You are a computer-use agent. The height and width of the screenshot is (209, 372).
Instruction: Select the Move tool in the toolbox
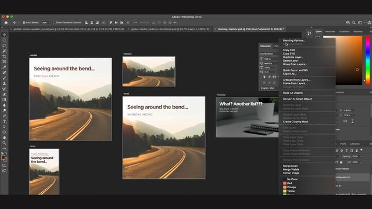4,35
